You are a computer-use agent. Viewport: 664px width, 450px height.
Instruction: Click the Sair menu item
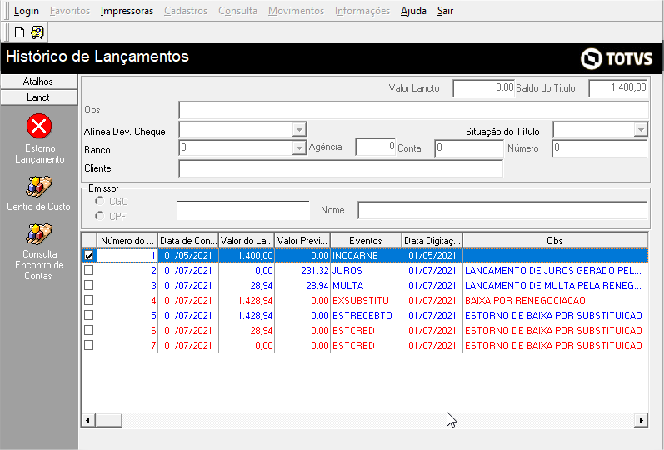pos(445,11)
